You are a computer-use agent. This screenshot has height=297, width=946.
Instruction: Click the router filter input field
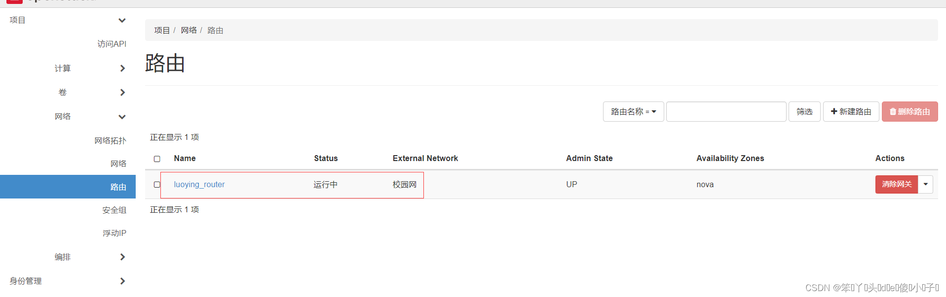tap(725, 111)
